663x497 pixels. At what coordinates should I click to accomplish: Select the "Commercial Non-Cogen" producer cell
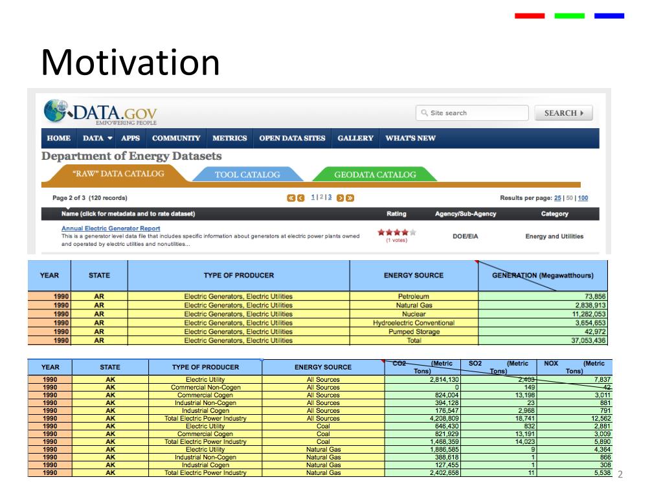(205, 387)
